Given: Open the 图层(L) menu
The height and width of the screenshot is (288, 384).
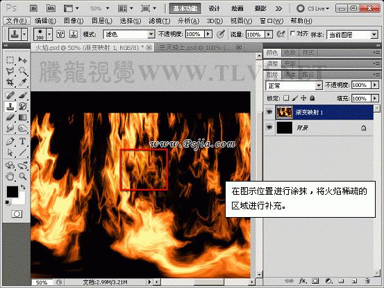Looking at the screenshot, I should 102,21.
